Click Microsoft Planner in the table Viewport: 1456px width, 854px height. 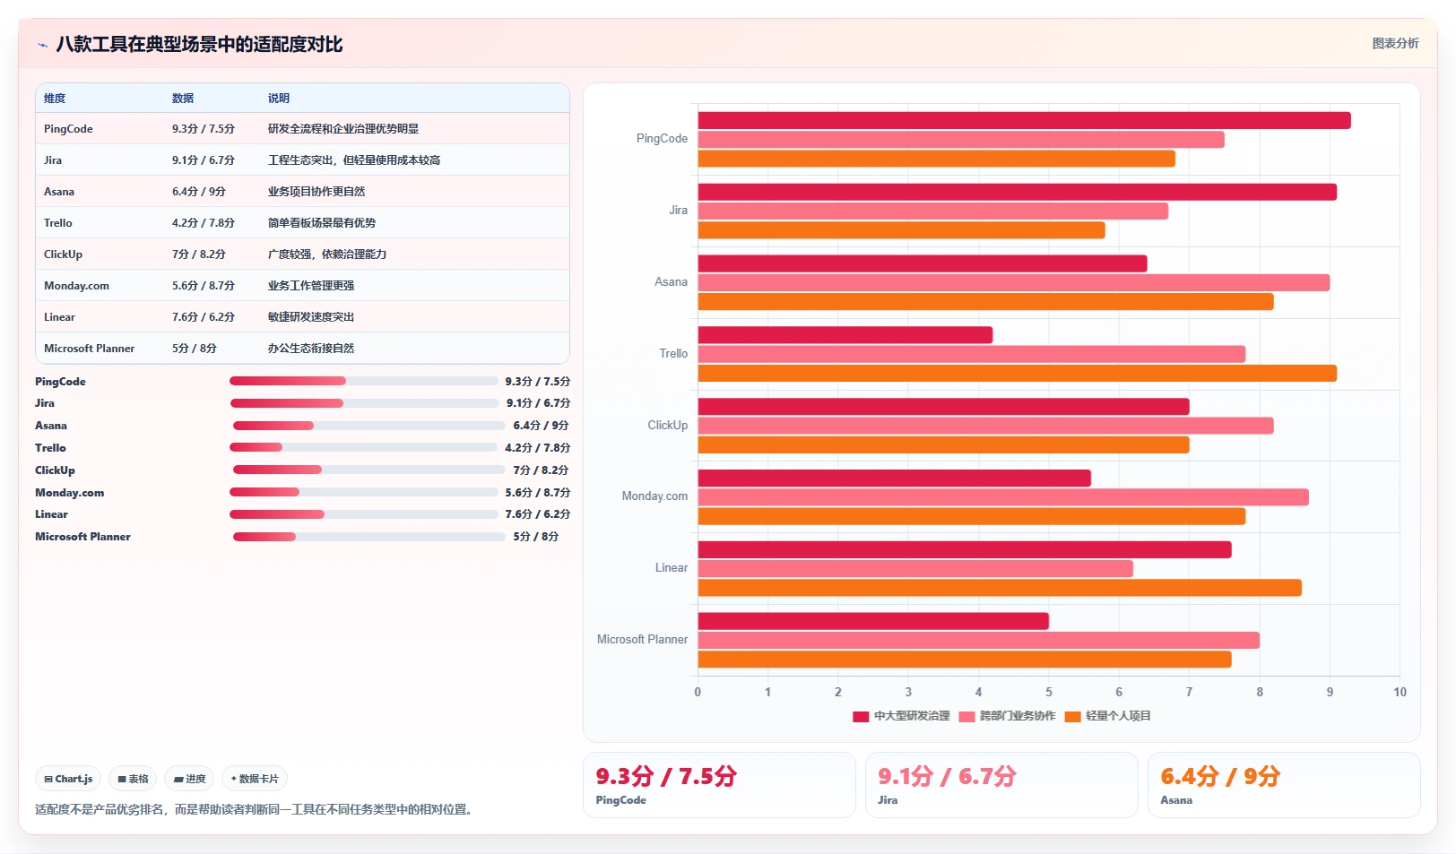[89, 349]
